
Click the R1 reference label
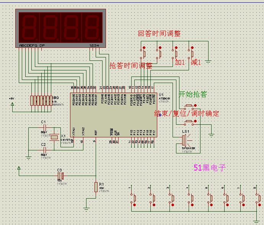tap(101, 184)
